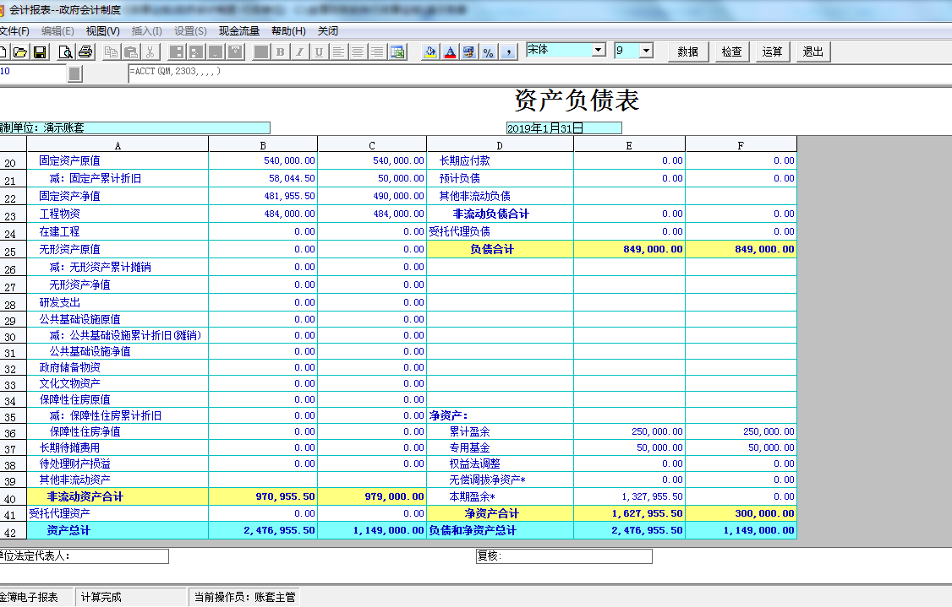Click the fill color paint bucket
This screenshot has height=607, width=952.
430,52
